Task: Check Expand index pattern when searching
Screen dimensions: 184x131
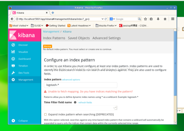Action: point(45,114)
